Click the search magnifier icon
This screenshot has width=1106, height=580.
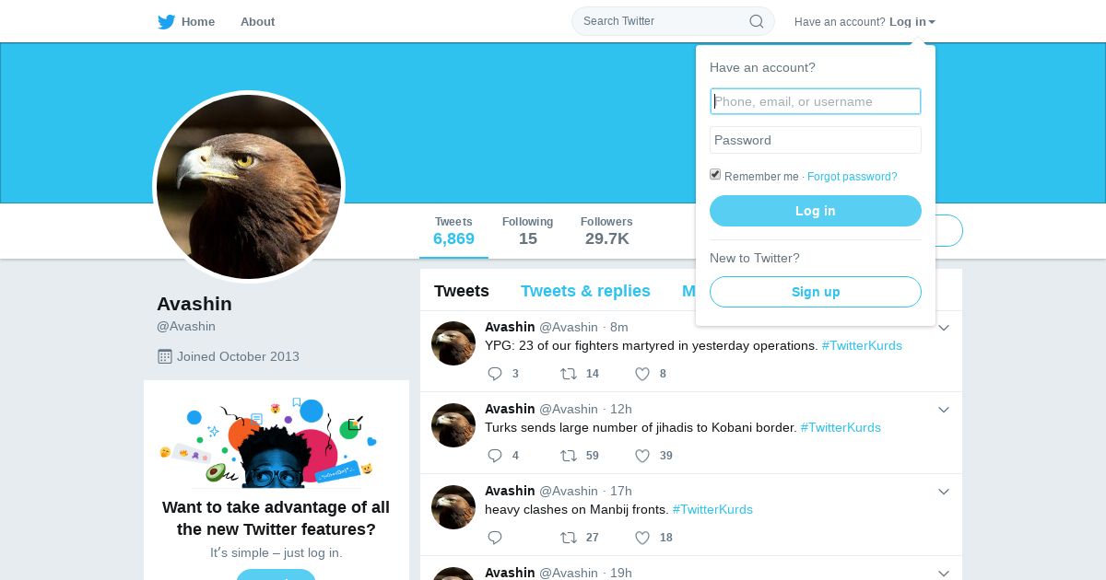click(756, 21)
